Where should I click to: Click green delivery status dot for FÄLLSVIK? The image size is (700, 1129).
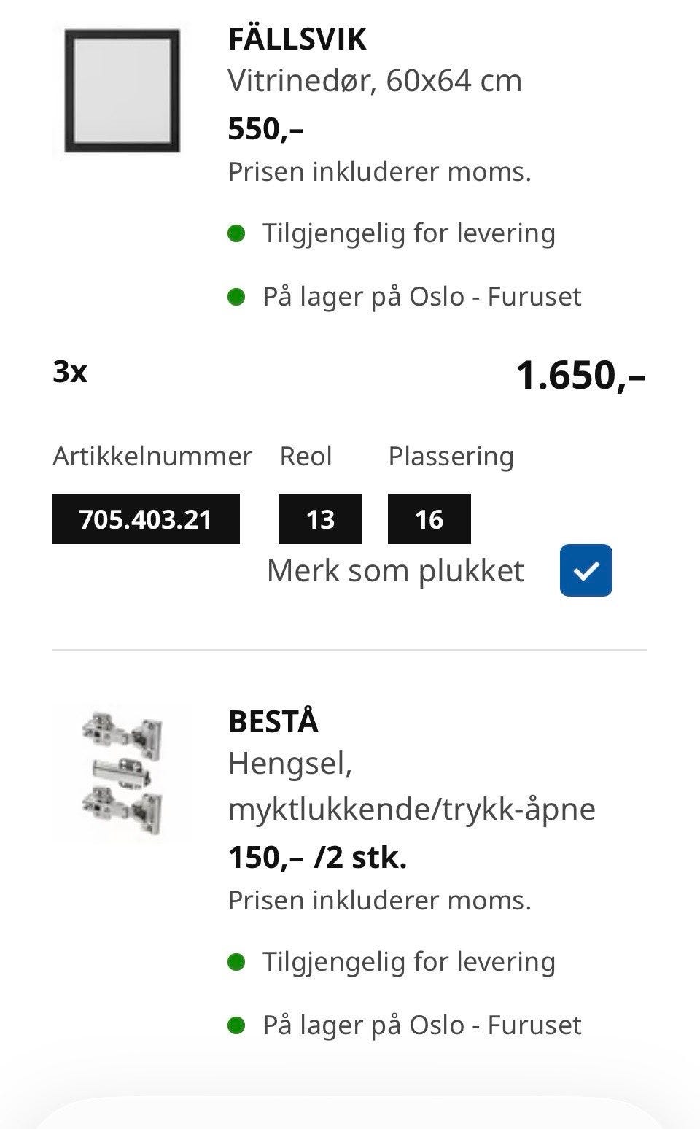tap(236, 233)
